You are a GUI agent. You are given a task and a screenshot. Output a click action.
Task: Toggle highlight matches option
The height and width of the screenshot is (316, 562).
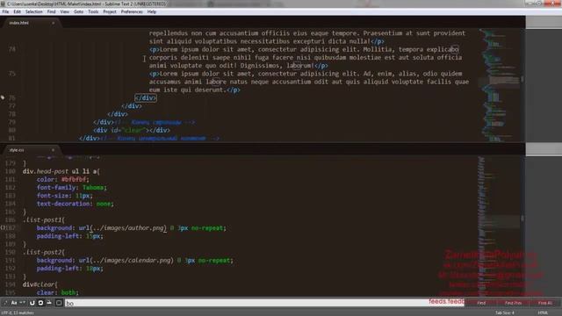point(59,303)
